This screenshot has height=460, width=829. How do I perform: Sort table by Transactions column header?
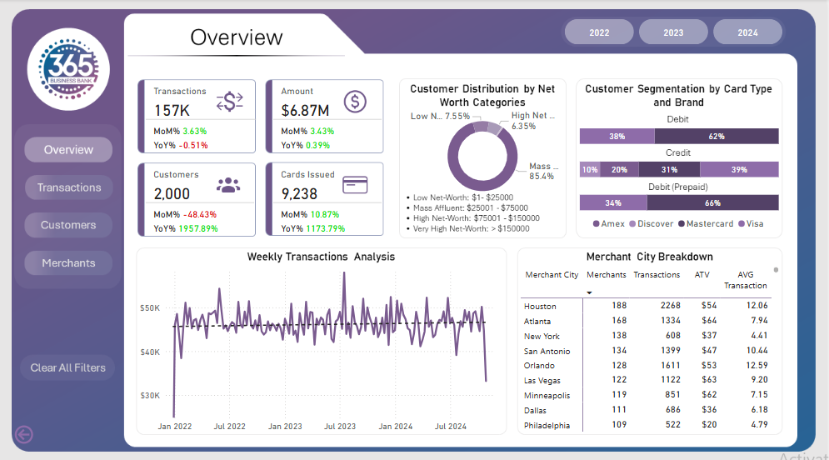[x=657, y=275]
